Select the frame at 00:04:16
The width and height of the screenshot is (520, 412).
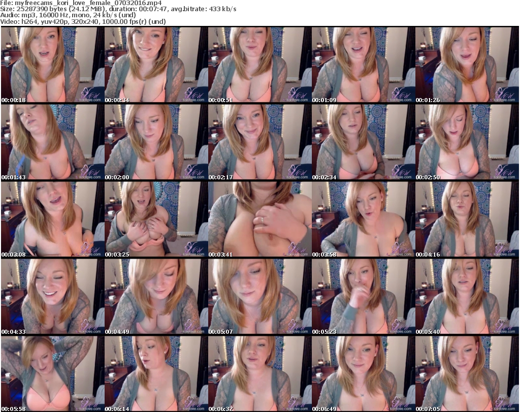point(466,219)
